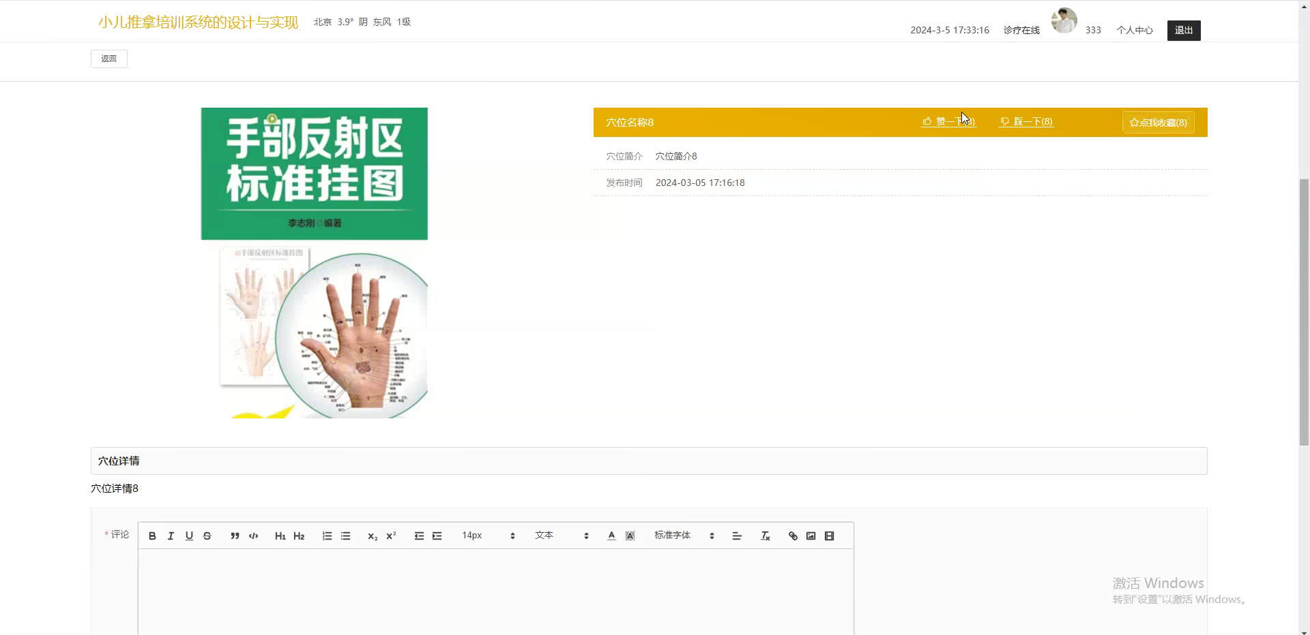Screen dimensions: 1310x635
Task: Apply Heading 1 formatting
Action: pyautogui.click(x=280, y=536)
